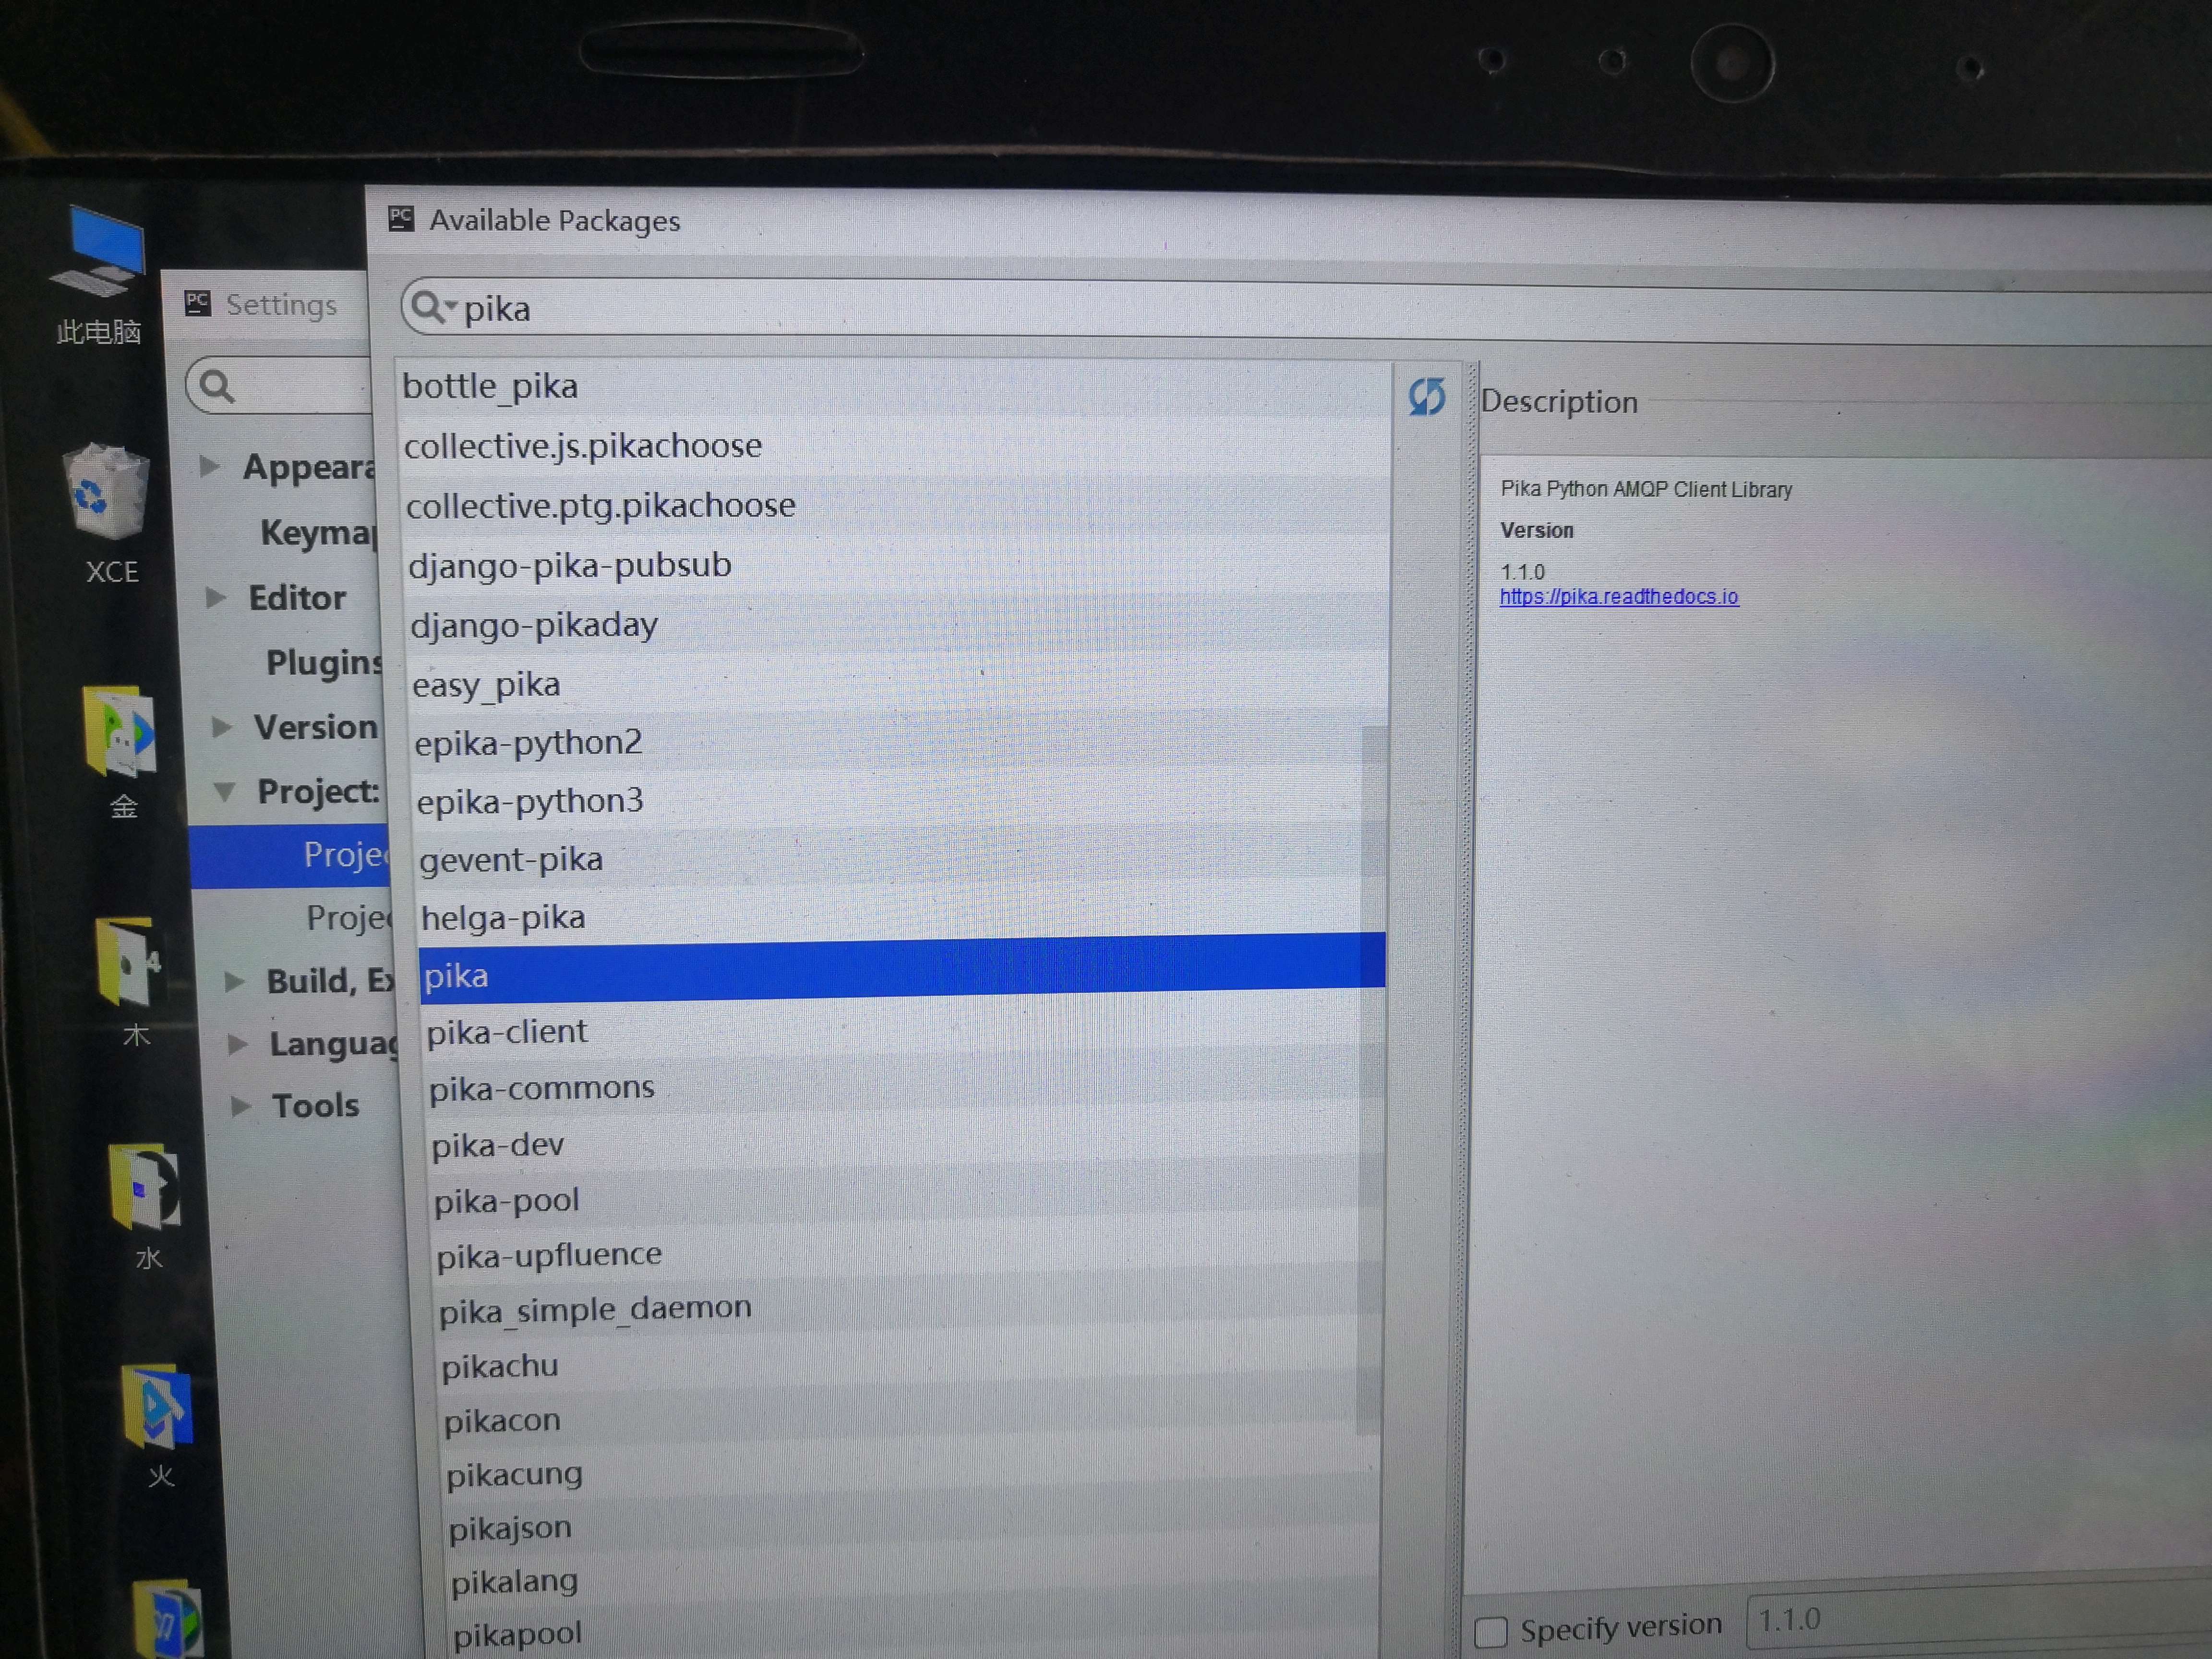Open the desktop folder labeled 火
The width and height of the screenshot is (2212, 1659).
158,1427
